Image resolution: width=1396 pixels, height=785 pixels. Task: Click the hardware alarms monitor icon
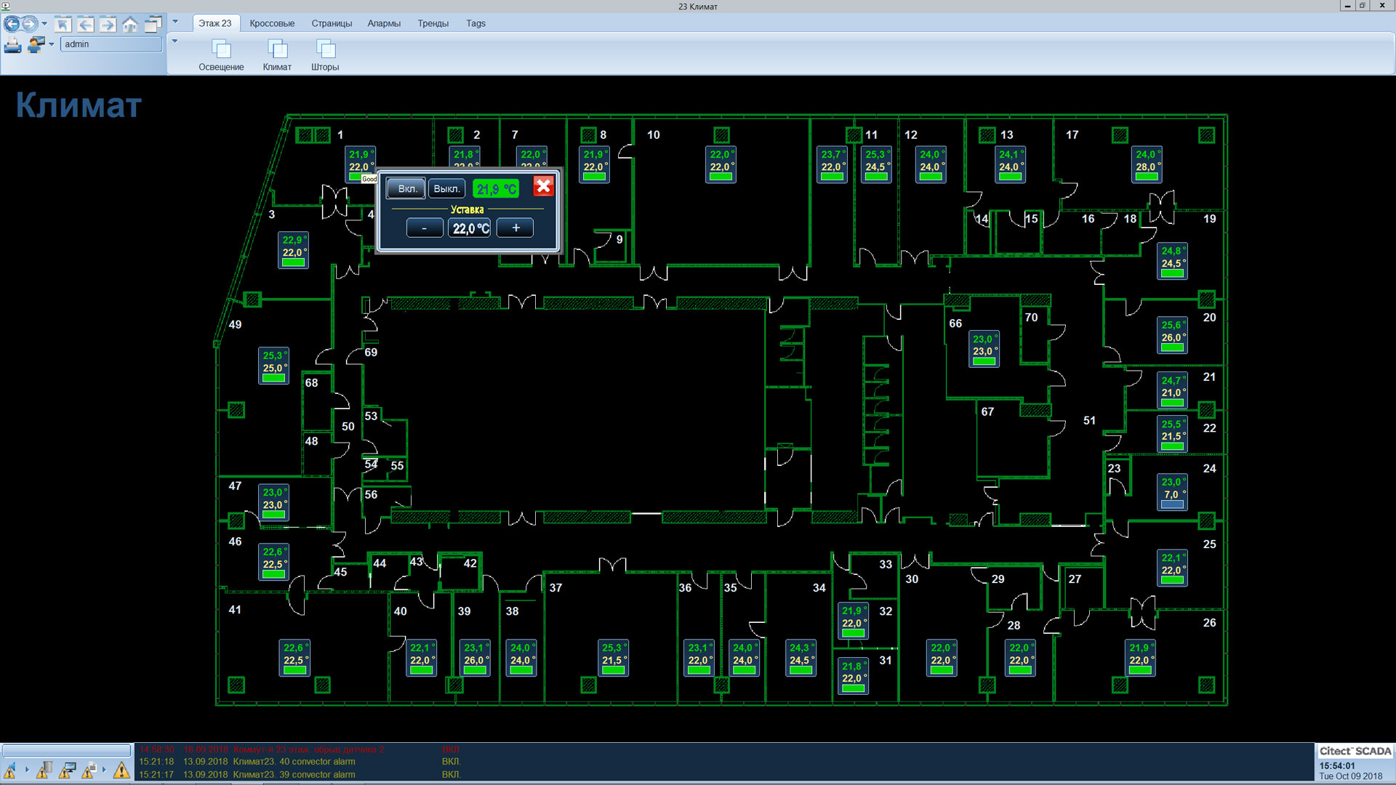pyautogui.click(x=68, y=770)
